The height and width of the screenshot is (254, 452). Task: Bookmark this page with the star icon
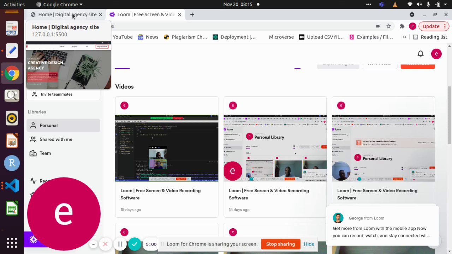(x=389, y=26)
